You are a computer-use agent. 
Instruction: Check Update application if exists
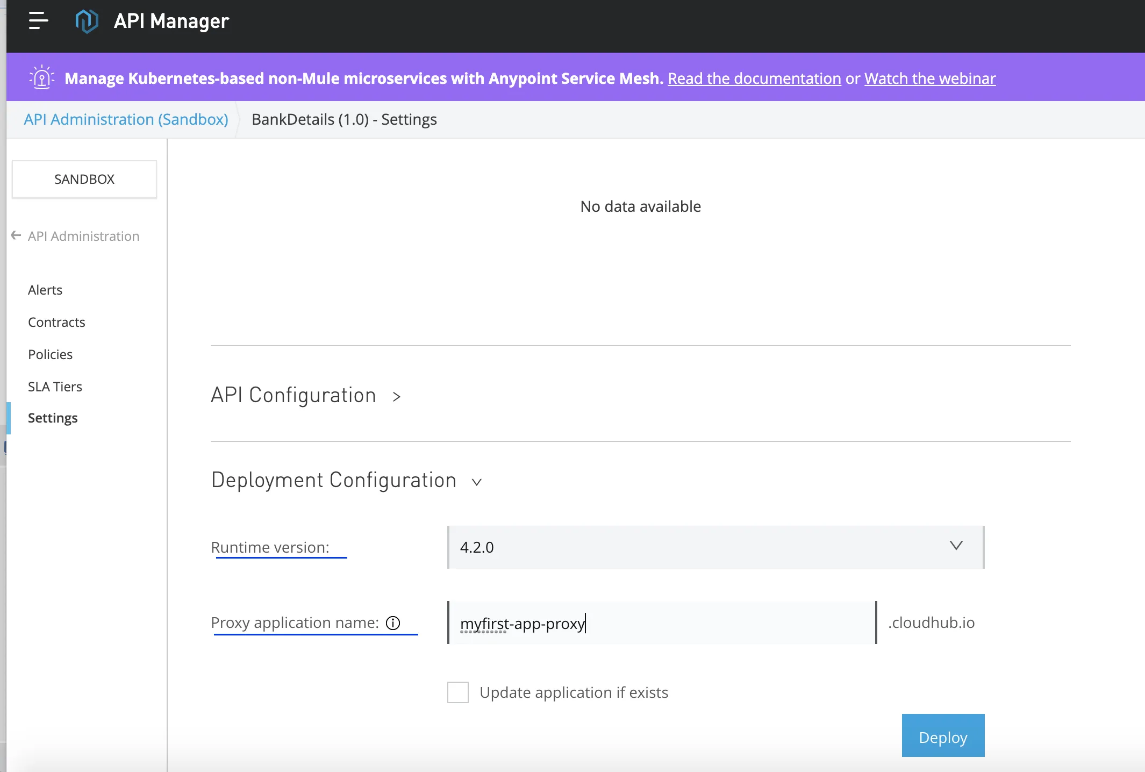point(458,692)
